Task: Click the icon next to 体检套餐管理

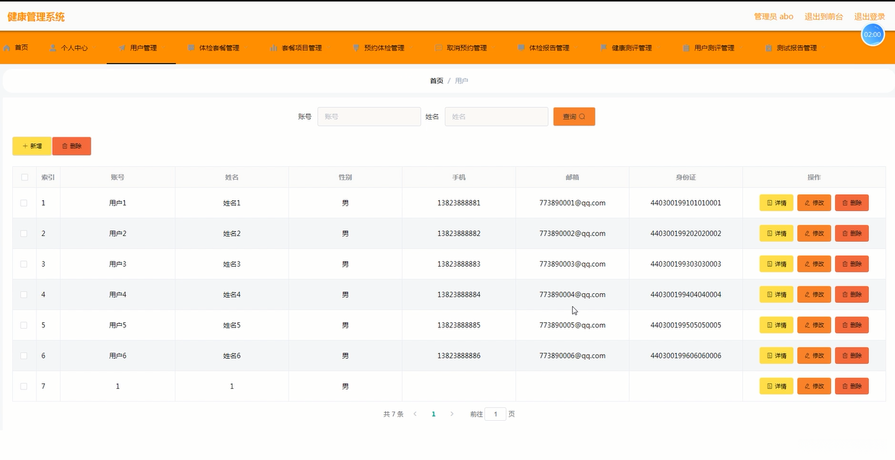Action: 191,48
